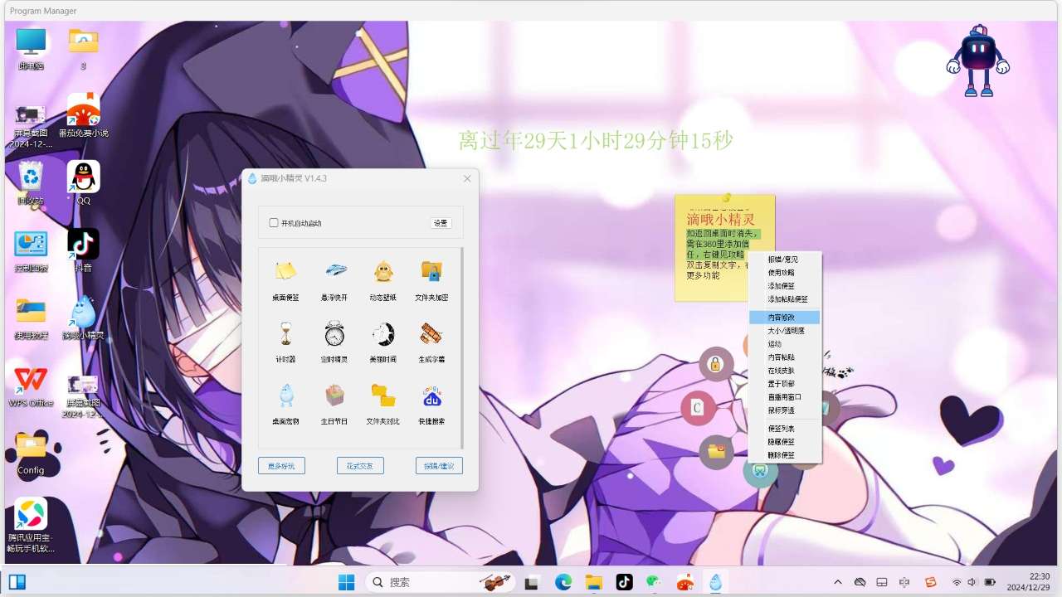The image size is (1062, 597).
Task: Select the QQ desktop icon
Action: pos(83,183)
